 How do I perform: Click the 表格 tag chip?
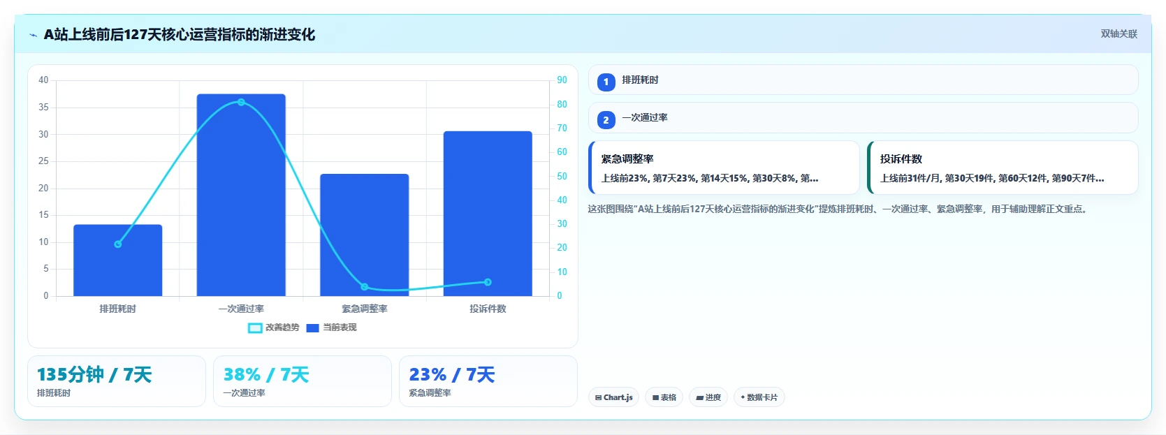(664, 397)
